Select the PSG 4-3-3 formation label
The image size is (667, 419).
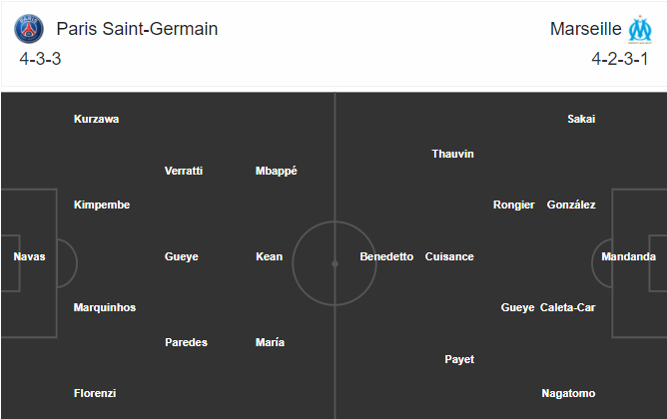point(40,59)
